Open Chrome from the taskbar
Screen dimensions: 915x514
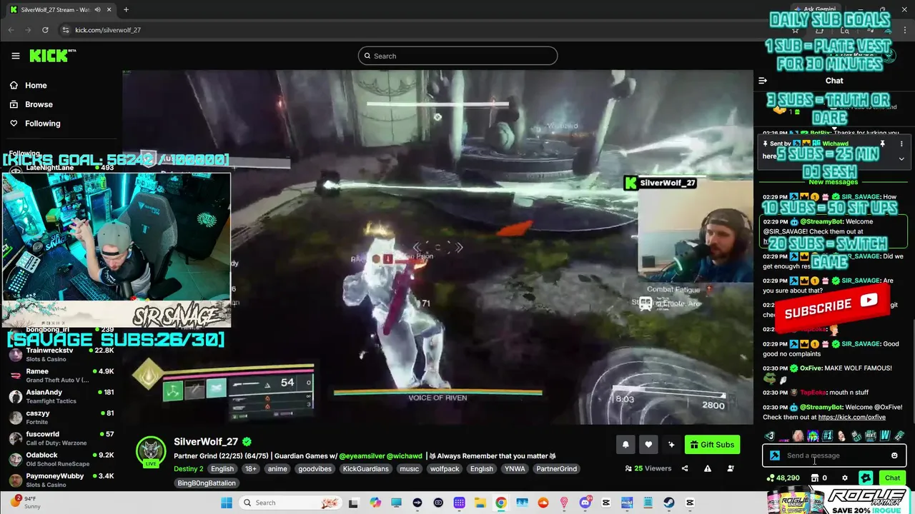pyautogui.click(x=501, y=503)
